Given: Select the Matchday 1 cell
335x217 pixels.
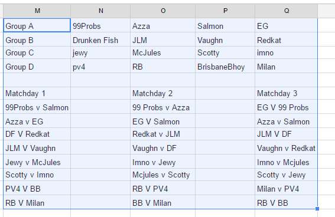Looking at the screenshot, I should [x=37, y=93].
